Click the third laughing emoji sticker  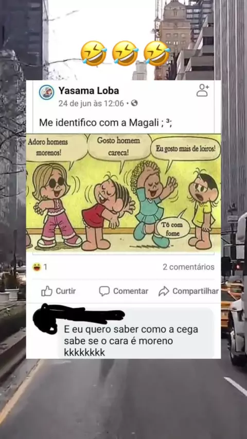(157, 53)
